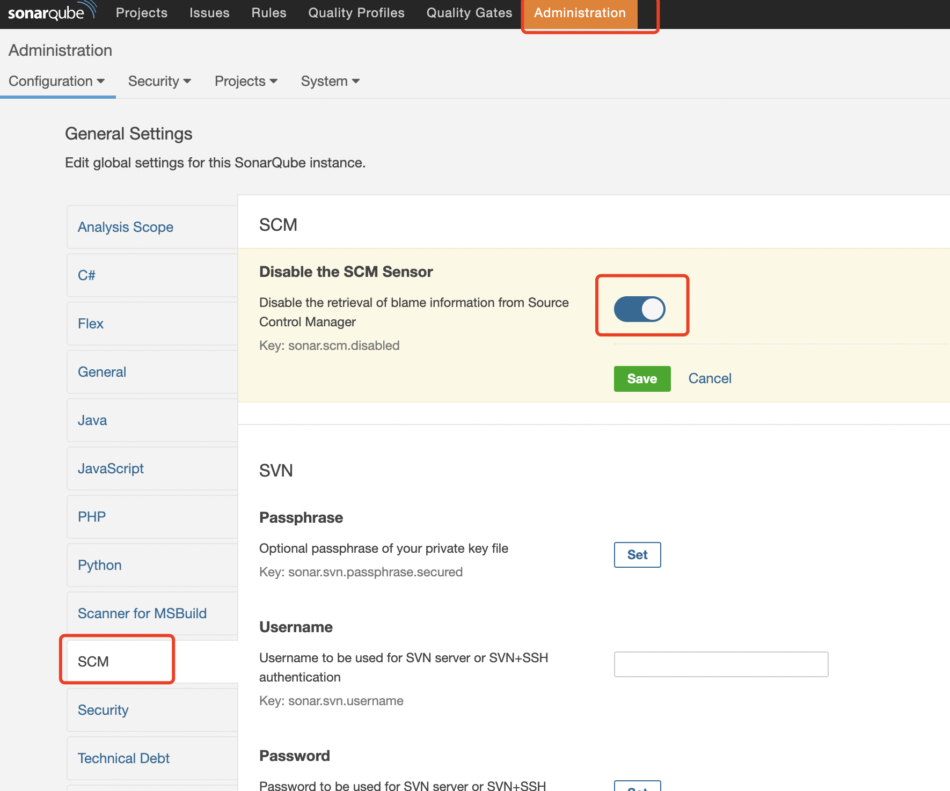This screenshot has width=950, height=791.
Task: Click the General Settings heading
Action: click(x=129, y=134)
